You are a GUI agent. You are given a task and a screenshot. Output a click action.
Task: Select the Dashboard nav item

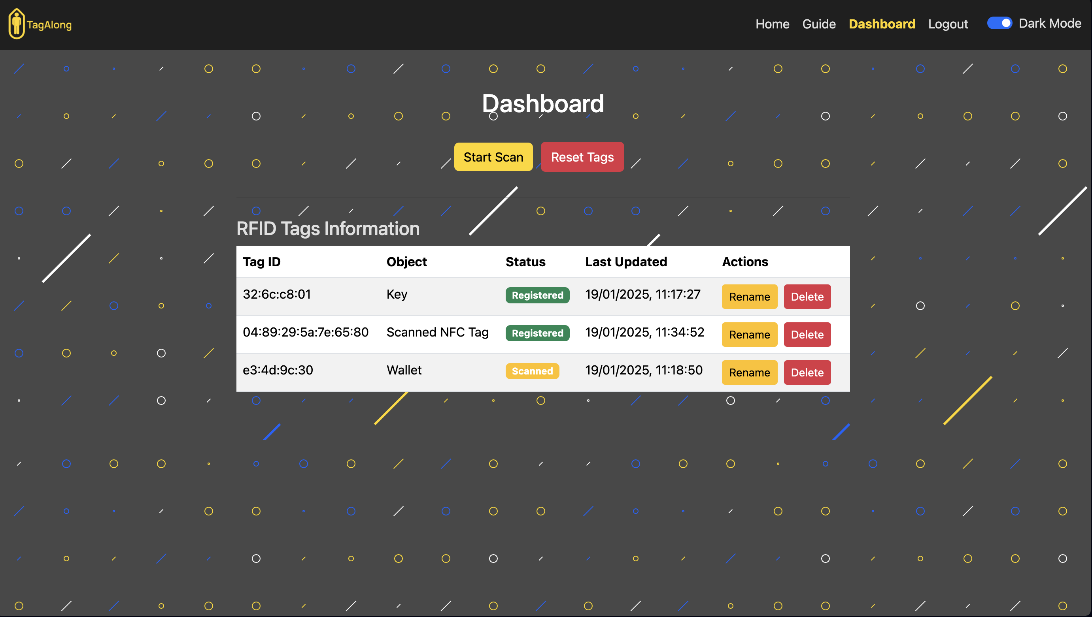coord(882,24)
